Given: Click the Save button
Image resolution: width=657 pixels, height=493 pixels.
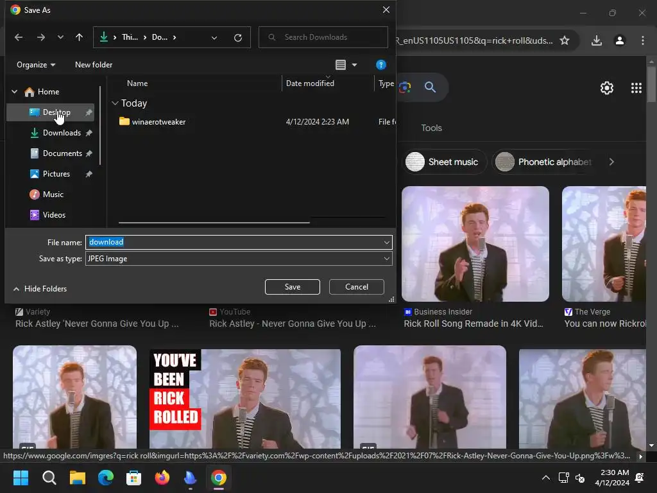Looking at the screenshot, I should [293, 287].
